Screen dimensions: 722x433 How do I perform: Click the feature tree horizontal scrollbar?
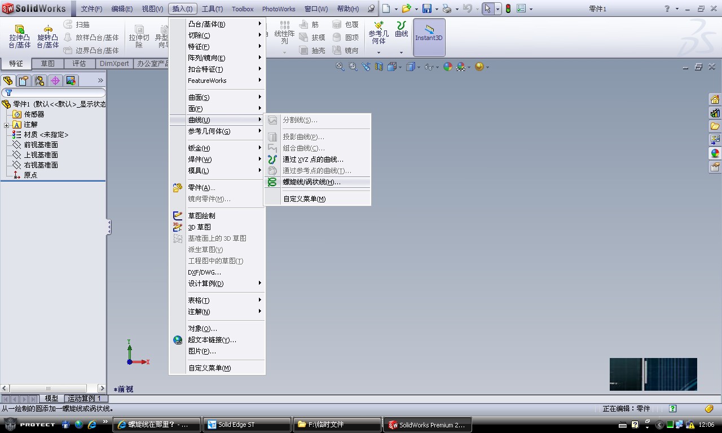(53, 388)
